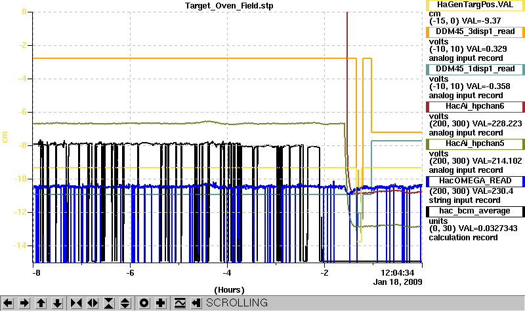Zoom in horizontally with the inward triangles icon
The width and height of the screenshot is (525, 311).
[76, 303]
